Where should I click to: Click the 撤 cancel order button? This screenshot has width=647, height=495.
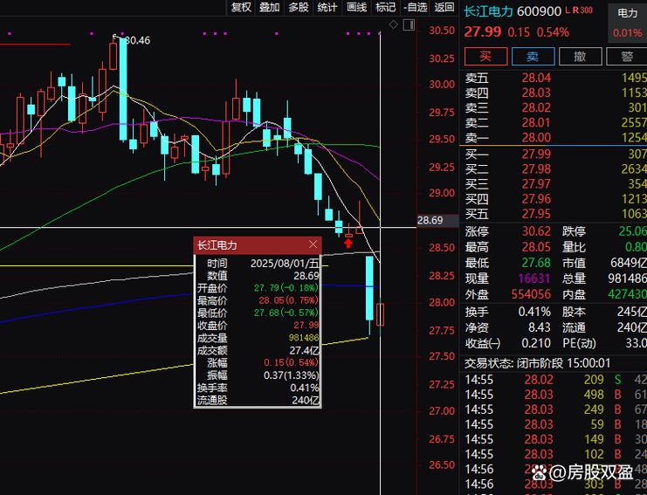[x=580, y=57]
